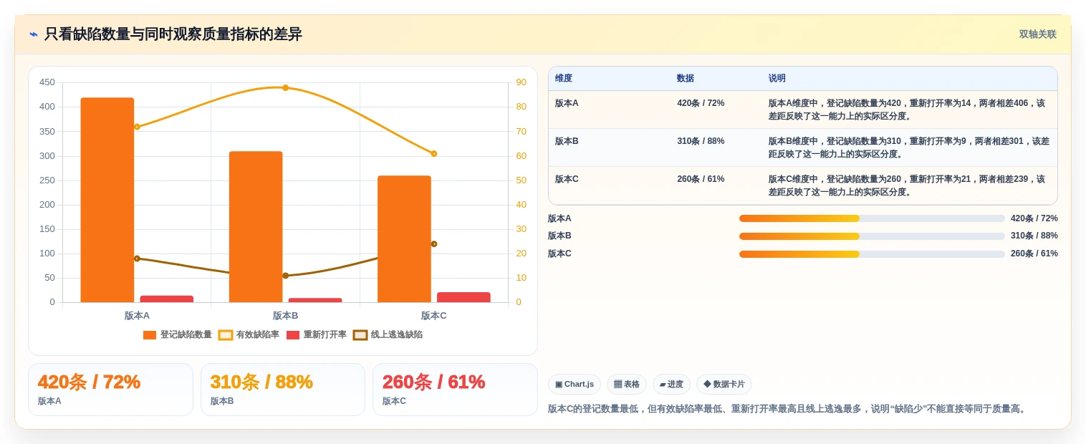Click the 数据卡片 tag chip
1086x444 pixels.
[724, 384]
